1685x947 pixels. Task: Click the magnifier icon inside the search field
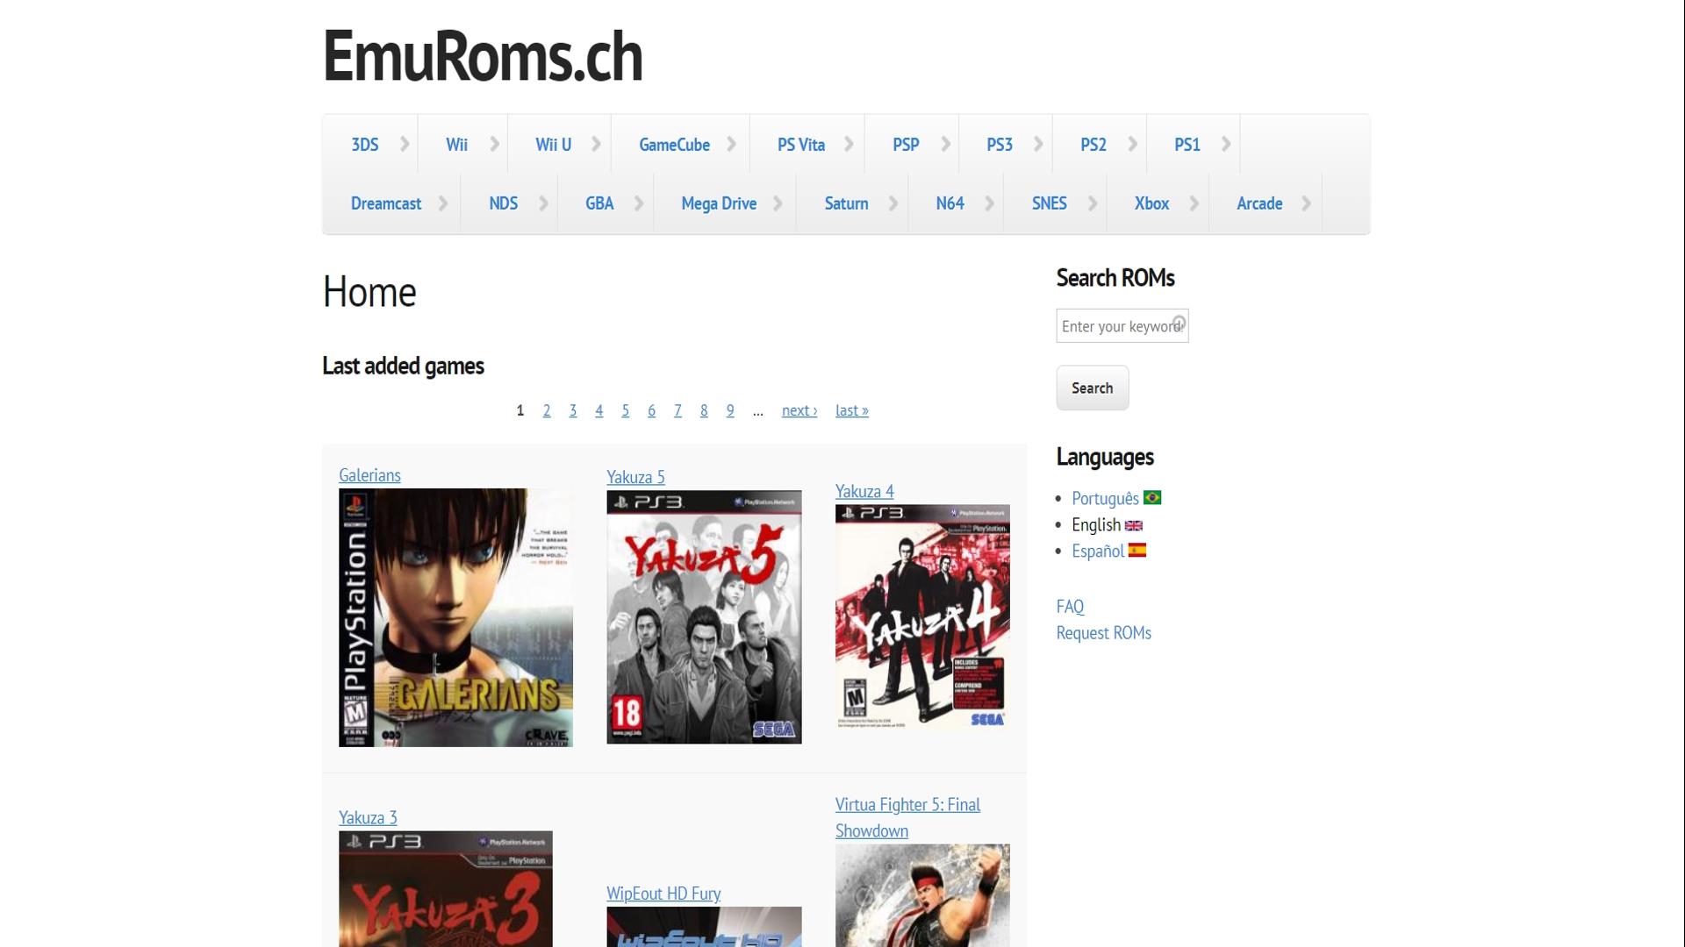[x=1179, y=323]
